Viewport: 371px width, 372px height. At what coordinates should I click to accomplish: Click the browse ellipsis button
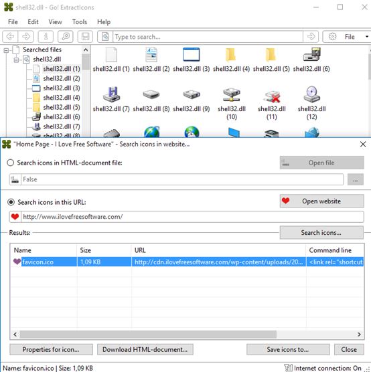(x=356, y=179)
